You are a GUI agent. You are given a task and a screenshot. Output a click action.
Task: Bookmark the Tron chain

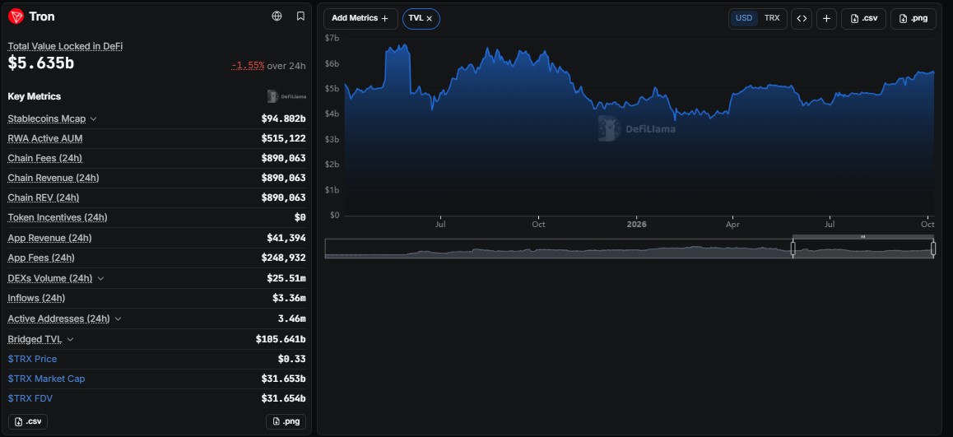tap(300, 16)
